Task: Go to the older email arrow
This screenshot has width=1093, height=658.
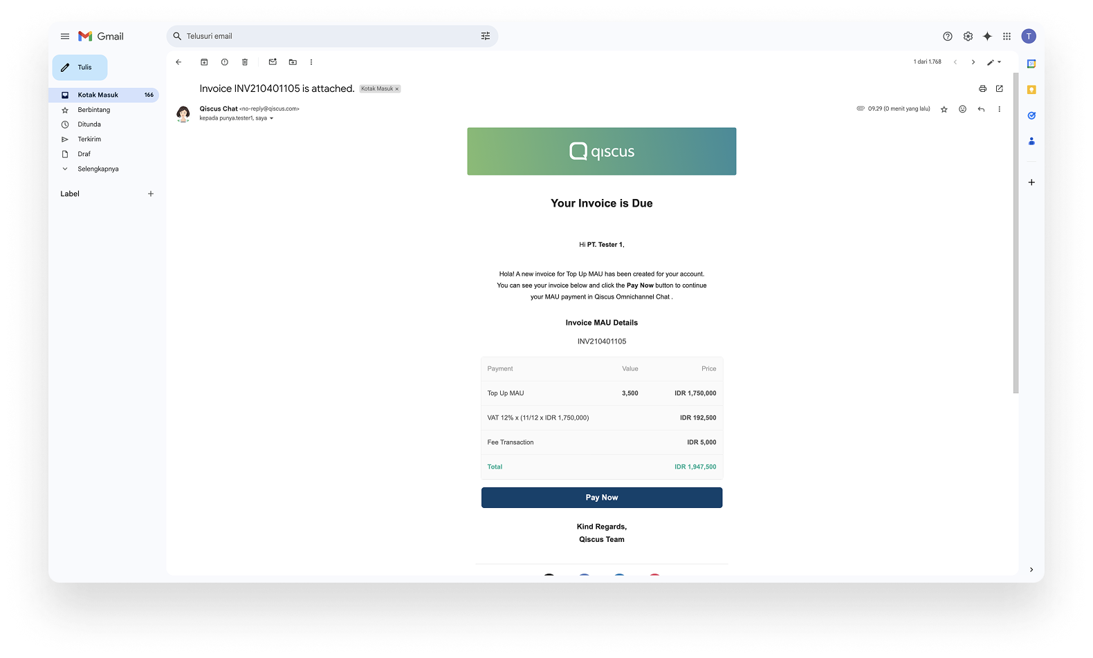Action: pos(973,62)
